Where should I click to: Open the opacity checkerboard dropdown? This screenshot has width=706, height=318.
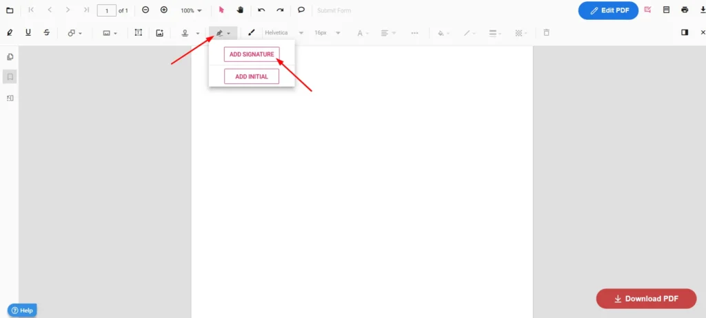521,33
